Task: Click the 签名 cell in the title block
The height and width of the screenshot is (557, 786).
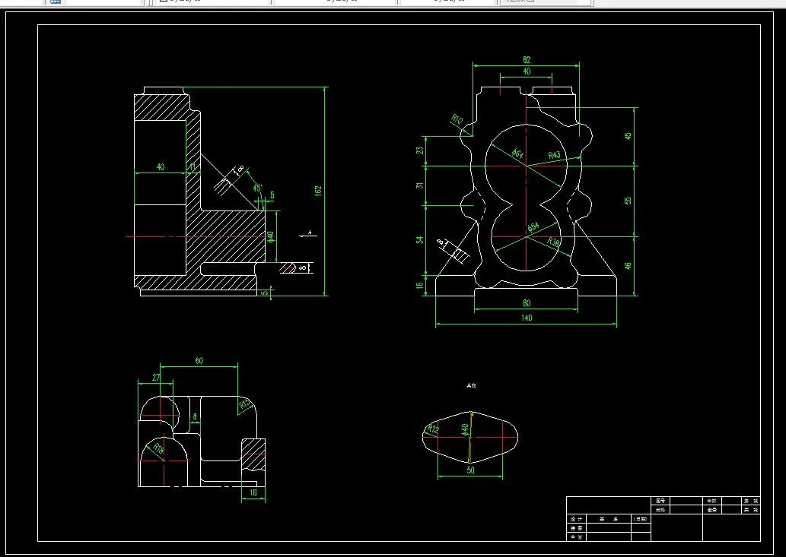Action: coord(609,519)
